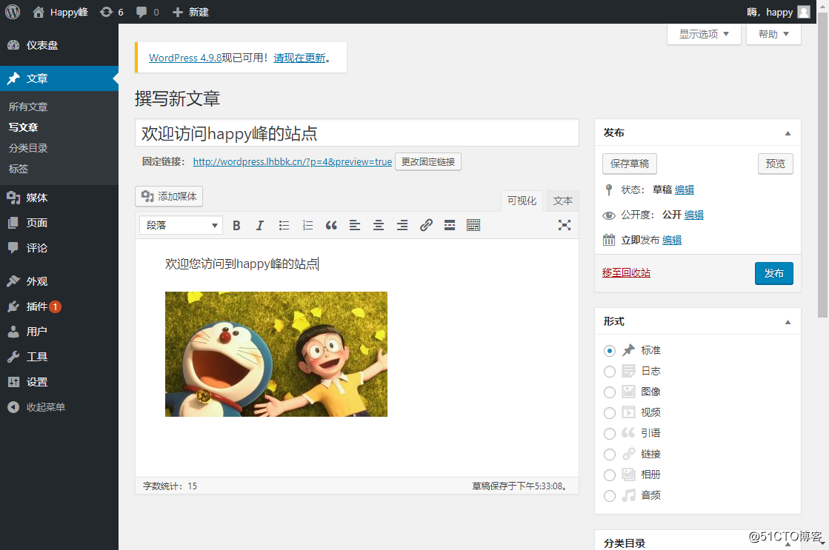Click 保存草稿 to save draft
This screenshot has height=550, width=829.
coord(630,164)
